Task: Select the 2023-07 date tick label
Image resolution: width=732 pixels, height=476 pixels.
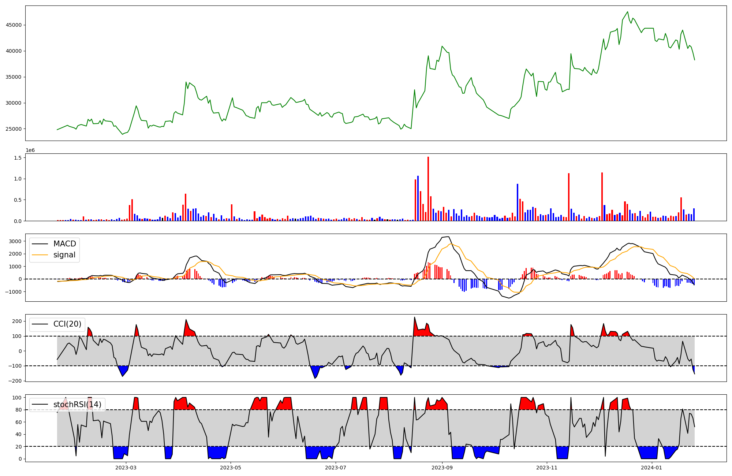Action: point(336,468)
